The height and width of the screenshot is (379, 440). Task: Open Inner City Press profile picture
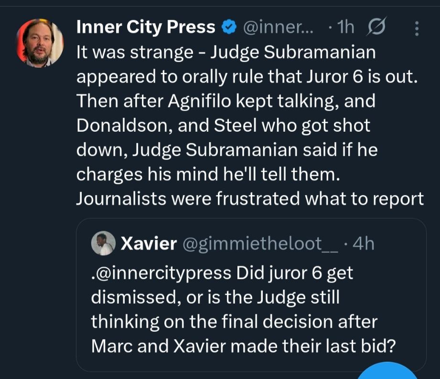pyautogui.click(x=40, y=43)
